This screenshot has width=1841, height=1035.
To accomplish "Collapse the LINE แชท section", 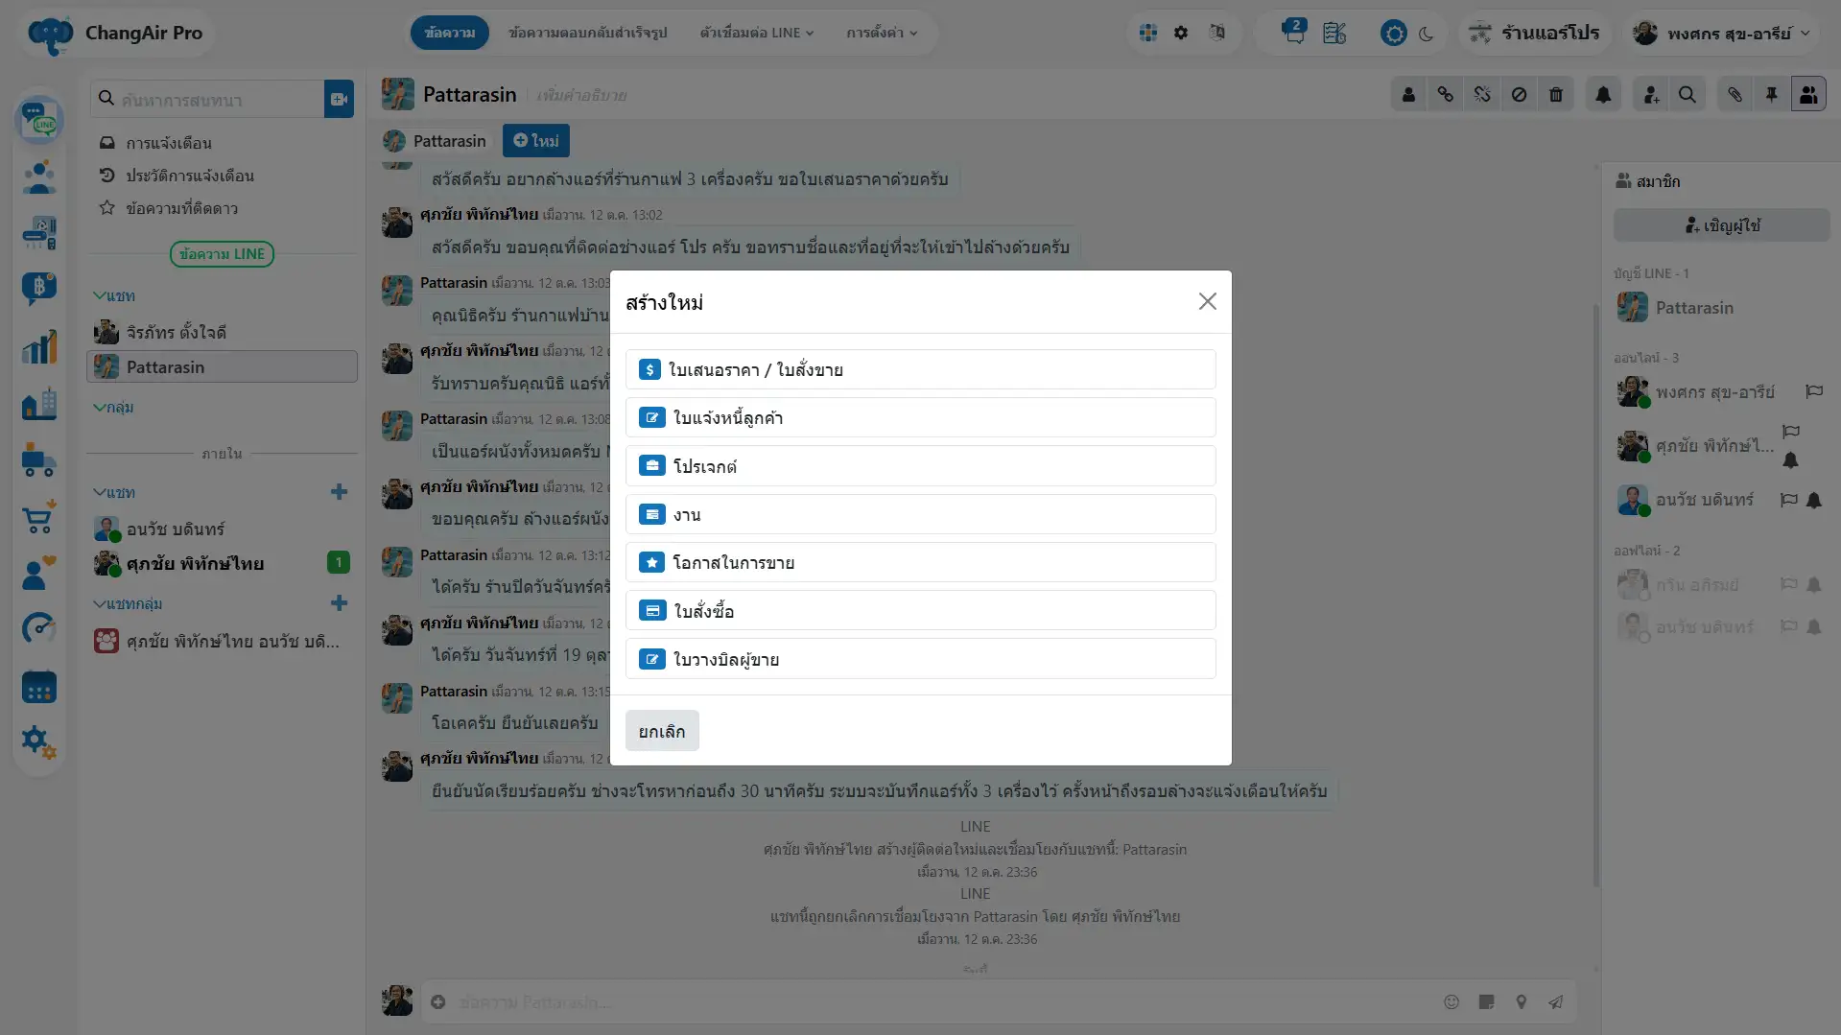I will click(114, 295).
